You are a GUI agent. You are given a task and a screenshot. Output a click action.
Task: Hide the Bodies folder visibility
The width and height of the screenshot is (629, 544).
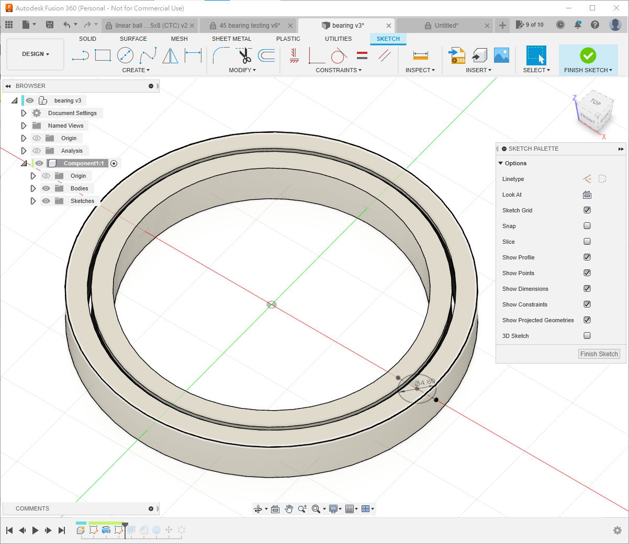[x=46, y=188]
